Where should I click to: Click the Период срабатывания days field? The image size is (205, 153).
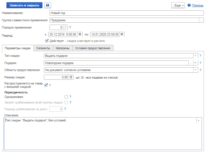(56, 109)
